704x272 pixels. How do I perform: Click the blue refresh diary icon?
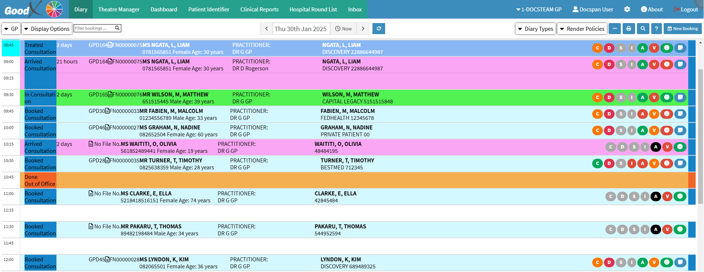(x=379, y=29)
